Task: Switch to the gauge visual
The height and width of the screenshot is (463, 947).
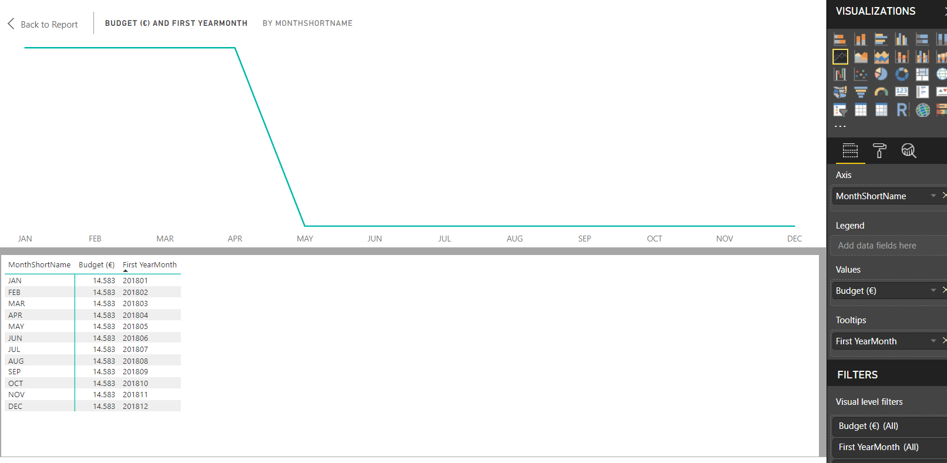Action: [881, 92]
